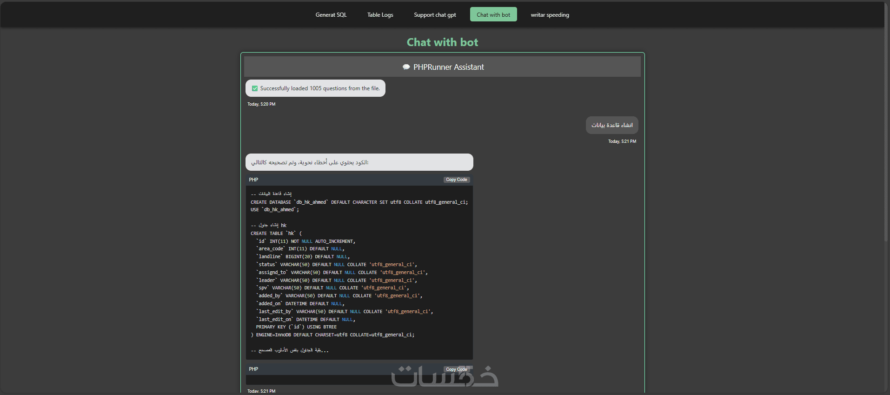Image resolution: width=890 pixels, height=395 pixels.
Task: Click the "Today, 5:21 PM" timestamp under the user message
Action: 622,141
